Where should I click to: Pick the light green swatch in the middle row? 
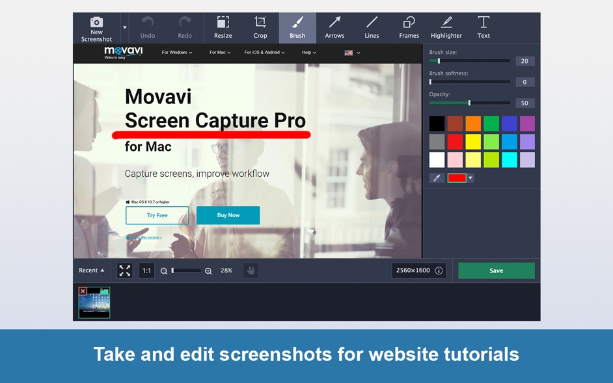[x=491, y=142]
